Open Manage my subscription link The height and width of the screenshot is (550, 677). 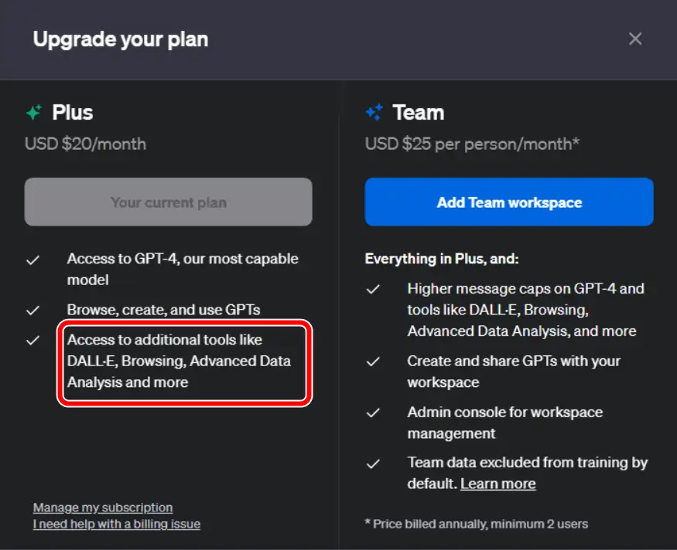click(x=103, y=508)
